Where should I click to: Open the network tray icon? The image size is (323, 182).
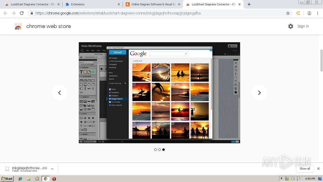click(287, 179)
